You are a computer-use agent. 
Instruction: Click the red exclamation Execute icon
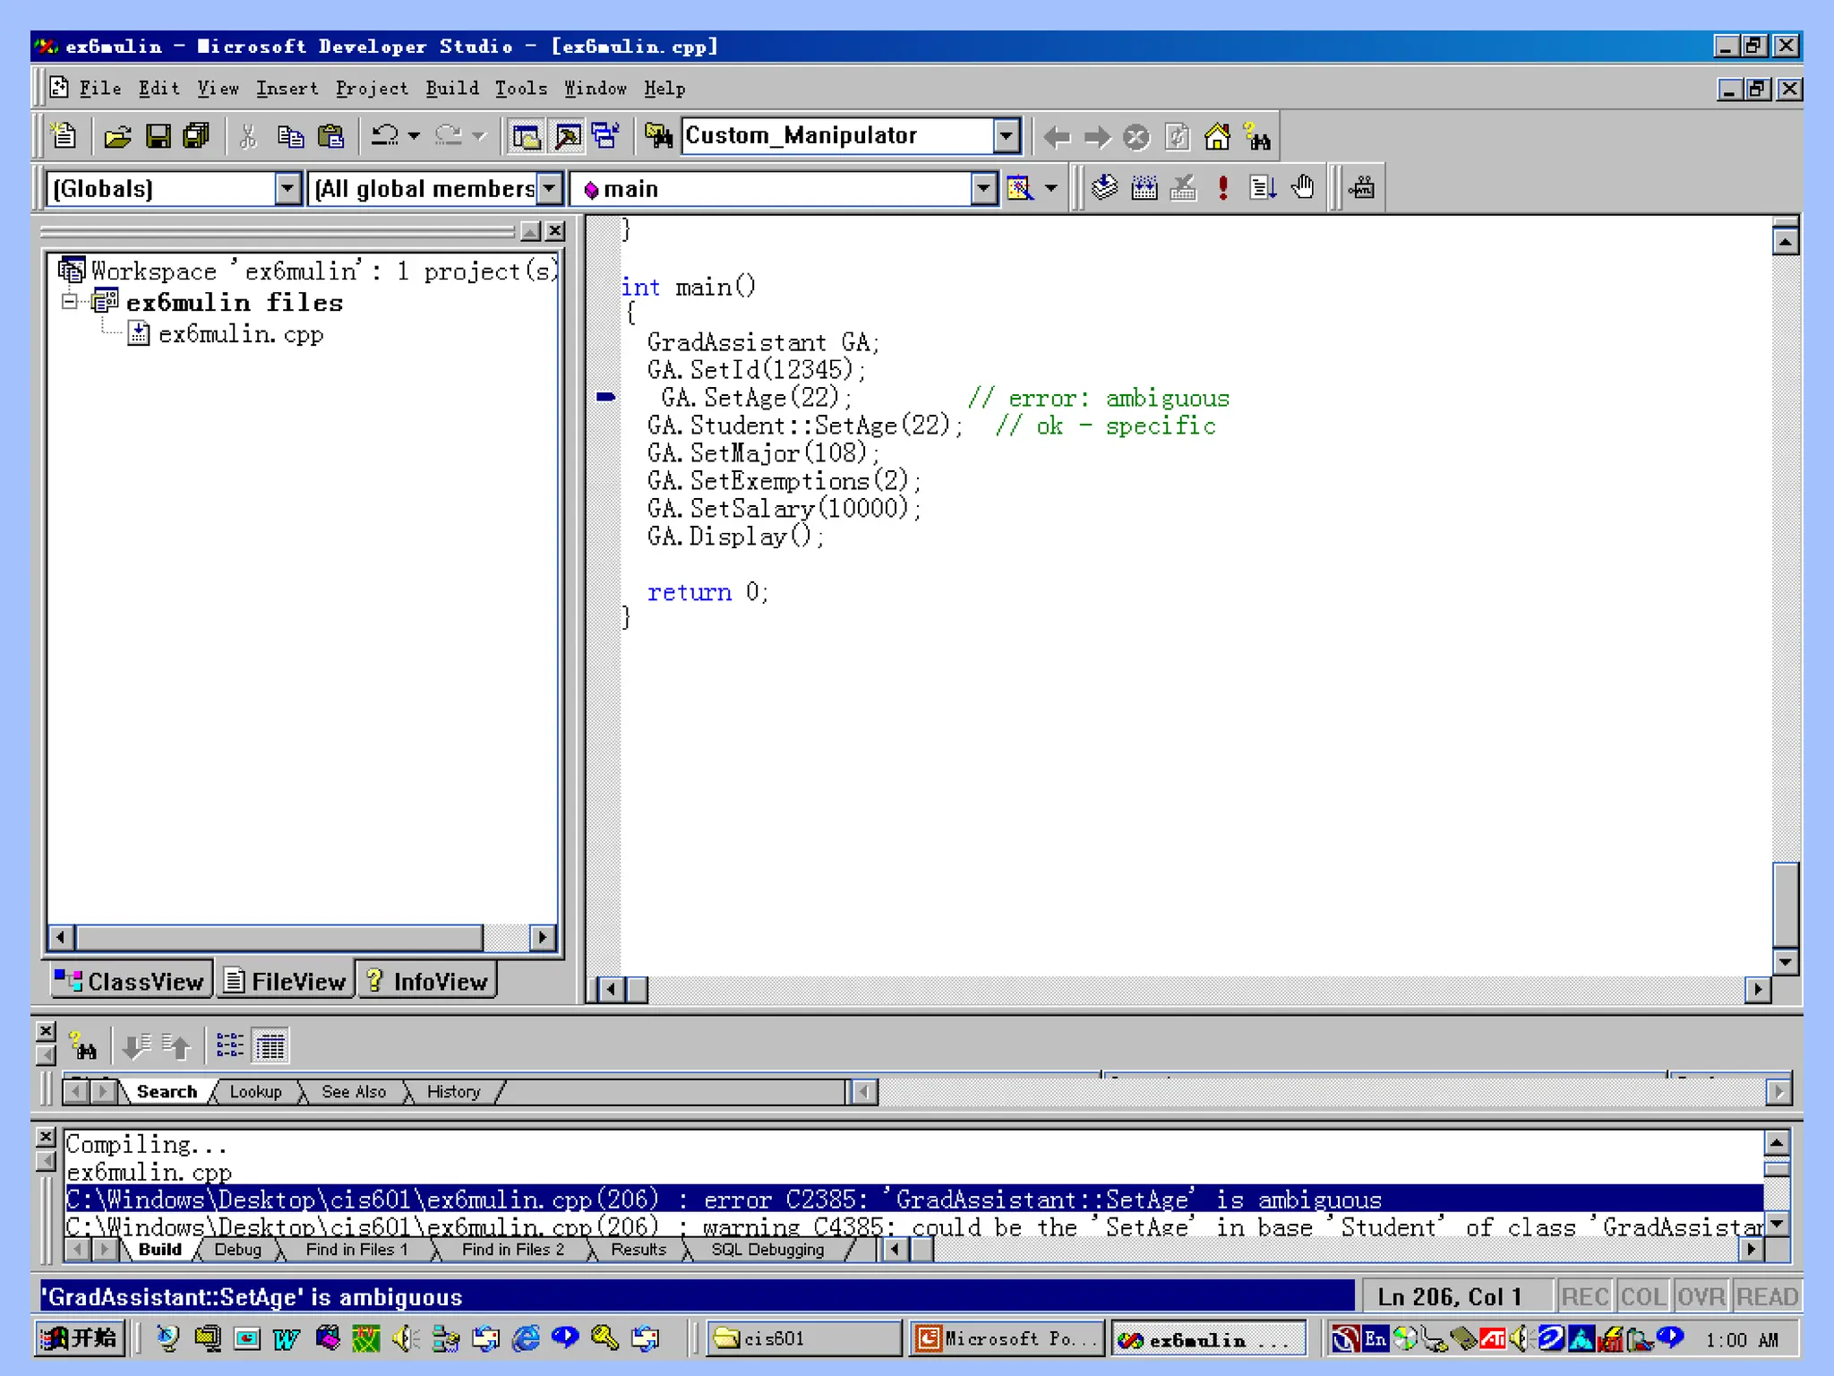[1222, 187]
